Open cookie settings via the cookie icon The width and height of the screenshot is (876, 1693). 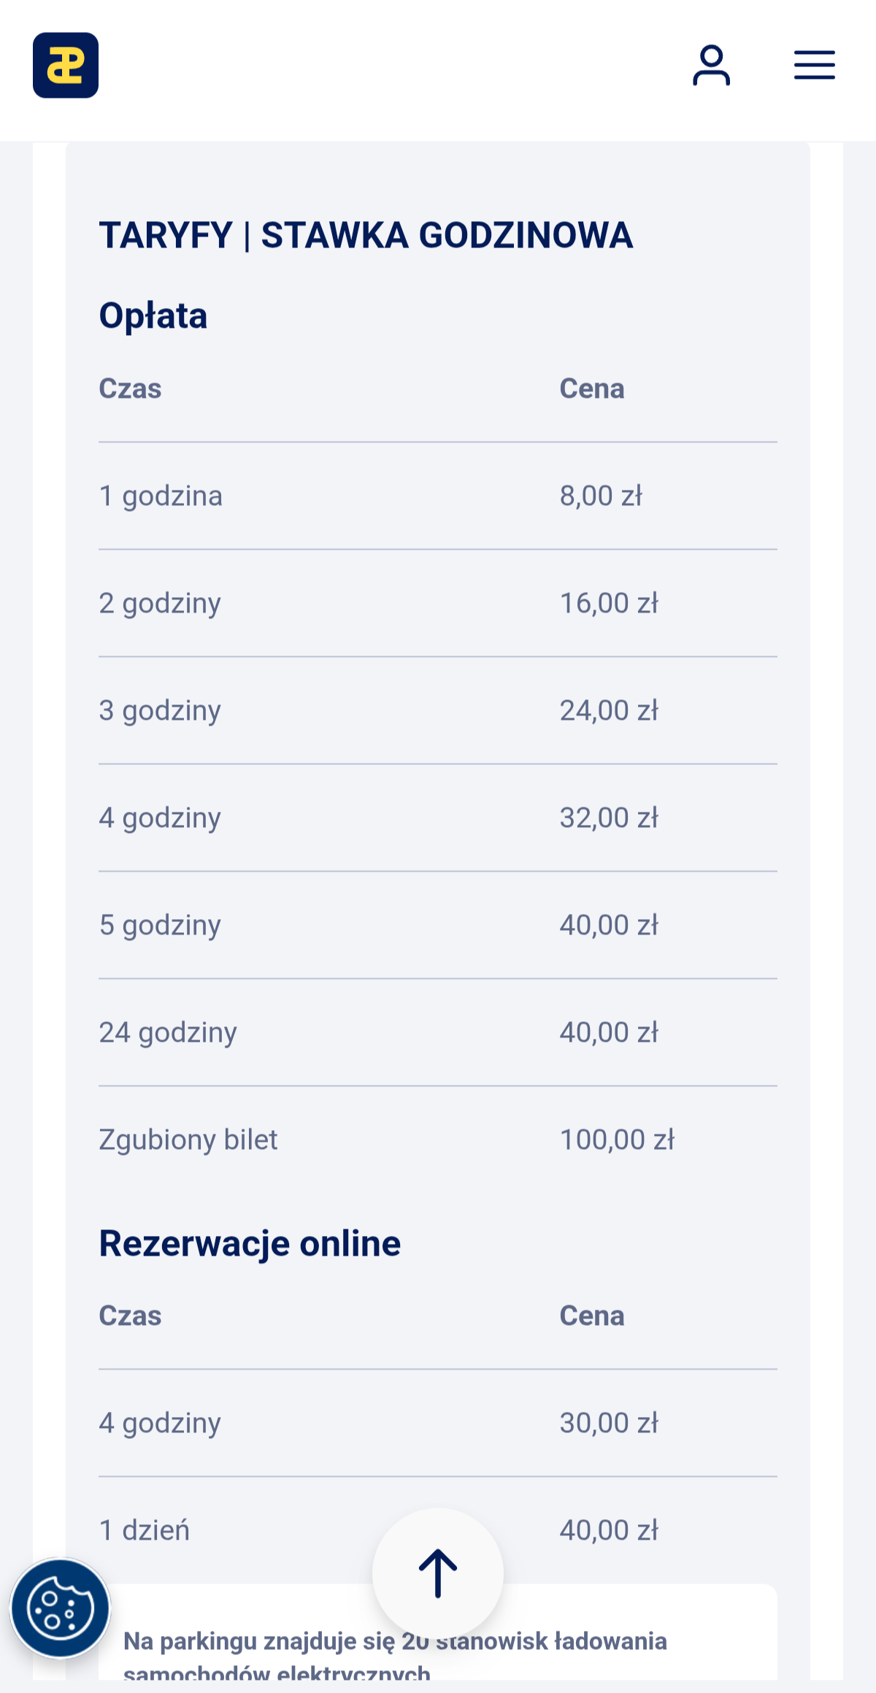coord(60,1608)
